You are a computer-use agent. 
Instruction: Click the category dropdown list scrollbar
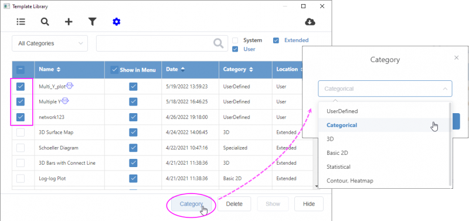click(450, 144)
